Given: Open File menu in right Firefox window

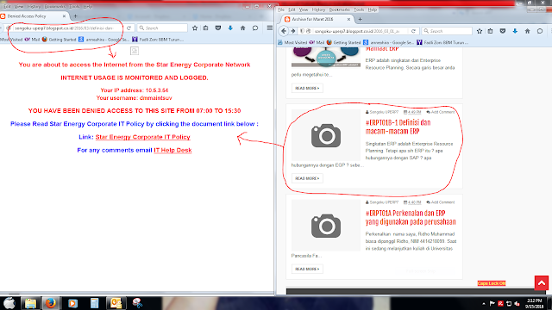Looking at the screenshot, I should [x=281, y=9].
